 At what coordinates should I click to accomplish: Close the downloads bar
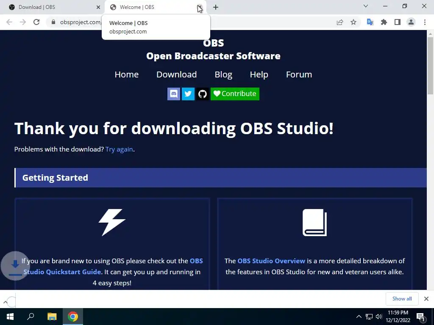(426, 299)
